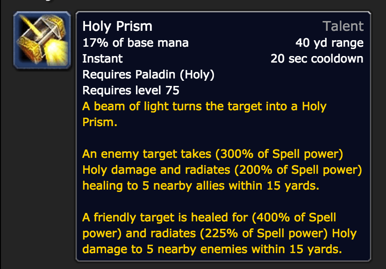Click the 'A beam of light' description line
Viewport: 386px width, 269px height.
pos(204,106)
